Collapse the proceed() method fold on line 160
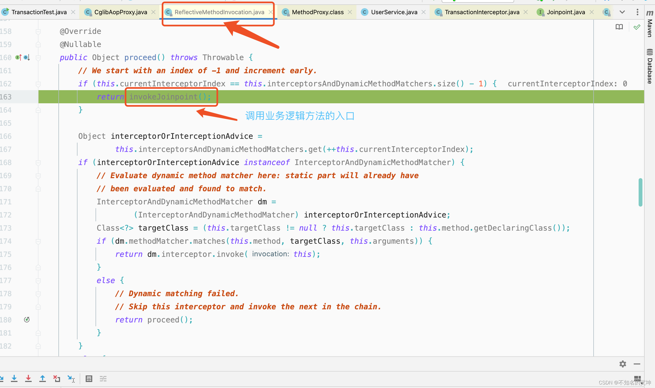This screenshot has height=388, width=655. coord(38,58)
